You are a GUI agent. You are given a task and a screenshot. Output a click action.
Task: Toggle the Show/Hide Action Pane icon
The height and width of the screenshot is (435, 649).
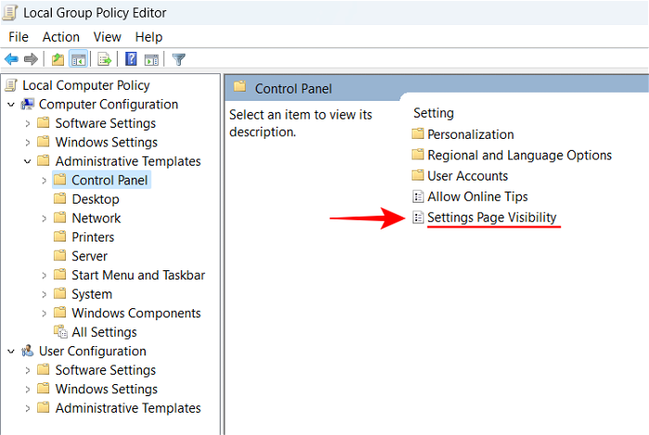click(x=151, y=60)
